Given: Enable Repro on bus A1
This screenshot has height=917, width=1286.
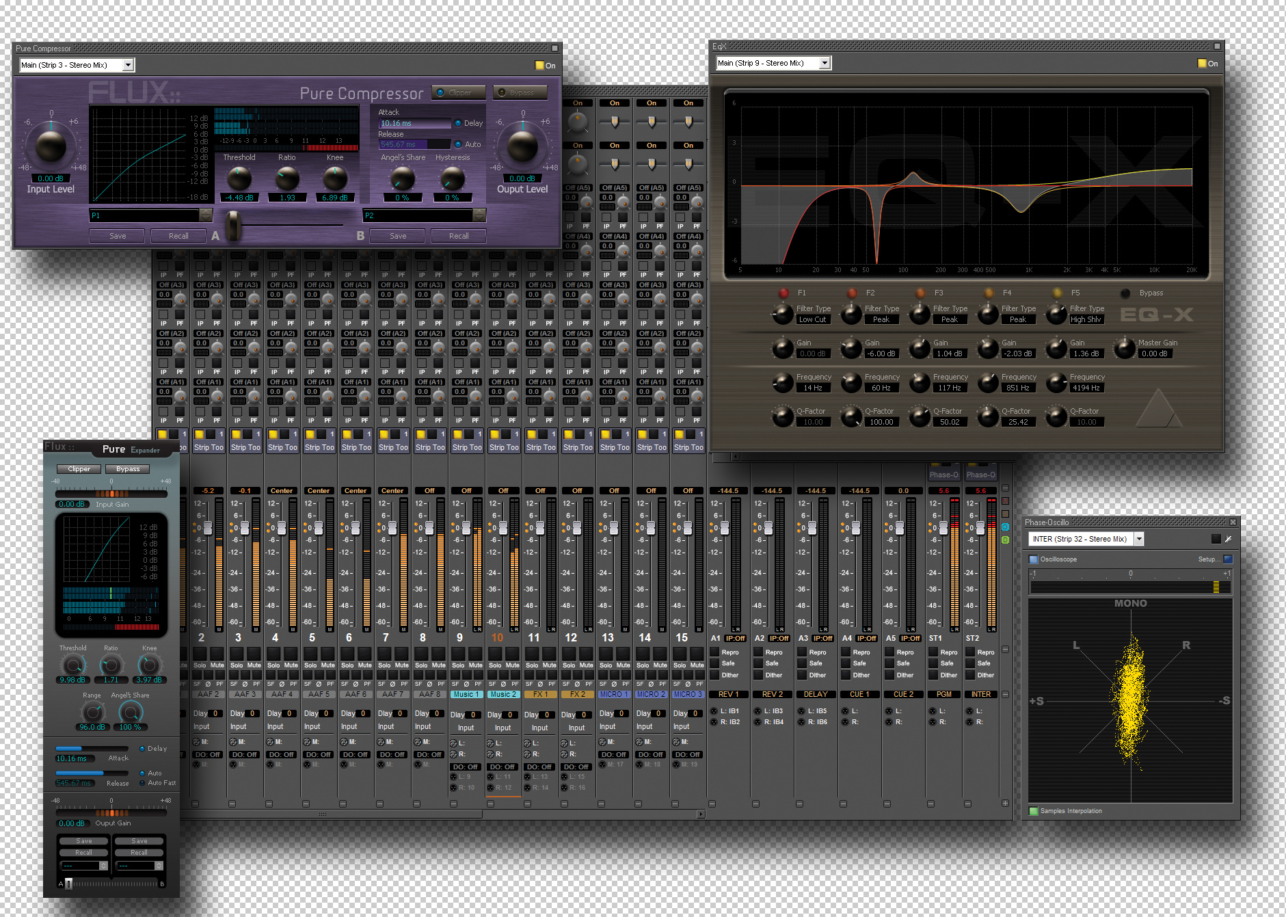Looking at the screenshot, I should click(715, 652).
